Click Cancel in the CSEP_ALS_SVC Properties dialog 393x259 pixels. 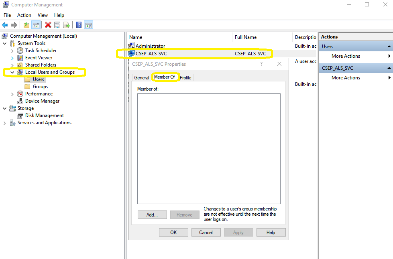coord(206,232)
